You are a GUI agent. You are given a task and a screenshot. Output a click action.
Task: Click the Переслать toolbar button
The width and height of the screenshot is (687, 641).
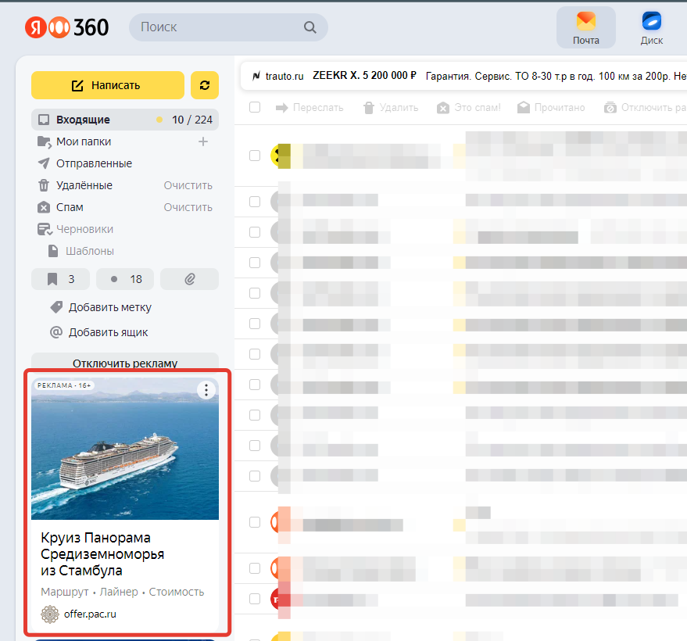tap(310, 108)
